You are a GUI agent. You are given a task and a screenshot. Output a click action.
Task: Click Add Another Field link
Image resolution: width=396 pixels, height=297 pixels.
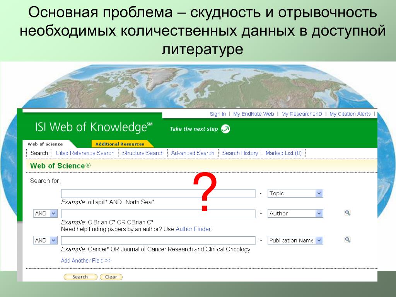tap(86, 261)
